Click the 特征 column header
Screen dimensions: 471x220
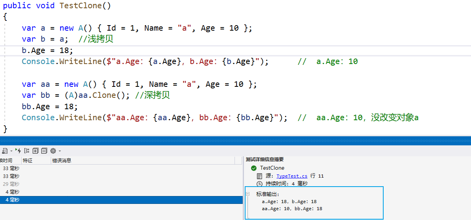[x=28, y=160]
